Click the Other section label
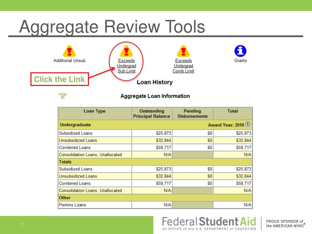The width and height of the screenshot is (312, 234). [x=65, y=197]
